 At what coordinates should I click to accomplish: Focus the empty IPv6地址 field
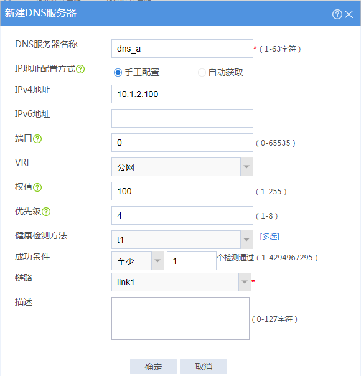pyautogui.click(x=182, y=118)
